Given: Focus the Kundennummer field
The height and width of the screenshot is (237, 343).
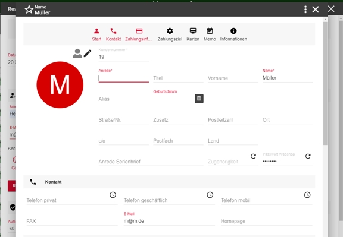Looking at the screenshot, I should point(124,57).
